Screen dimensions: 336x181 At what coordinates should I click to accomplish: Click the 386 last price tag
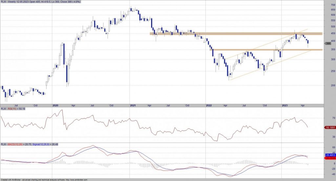[x=328, y=43]
